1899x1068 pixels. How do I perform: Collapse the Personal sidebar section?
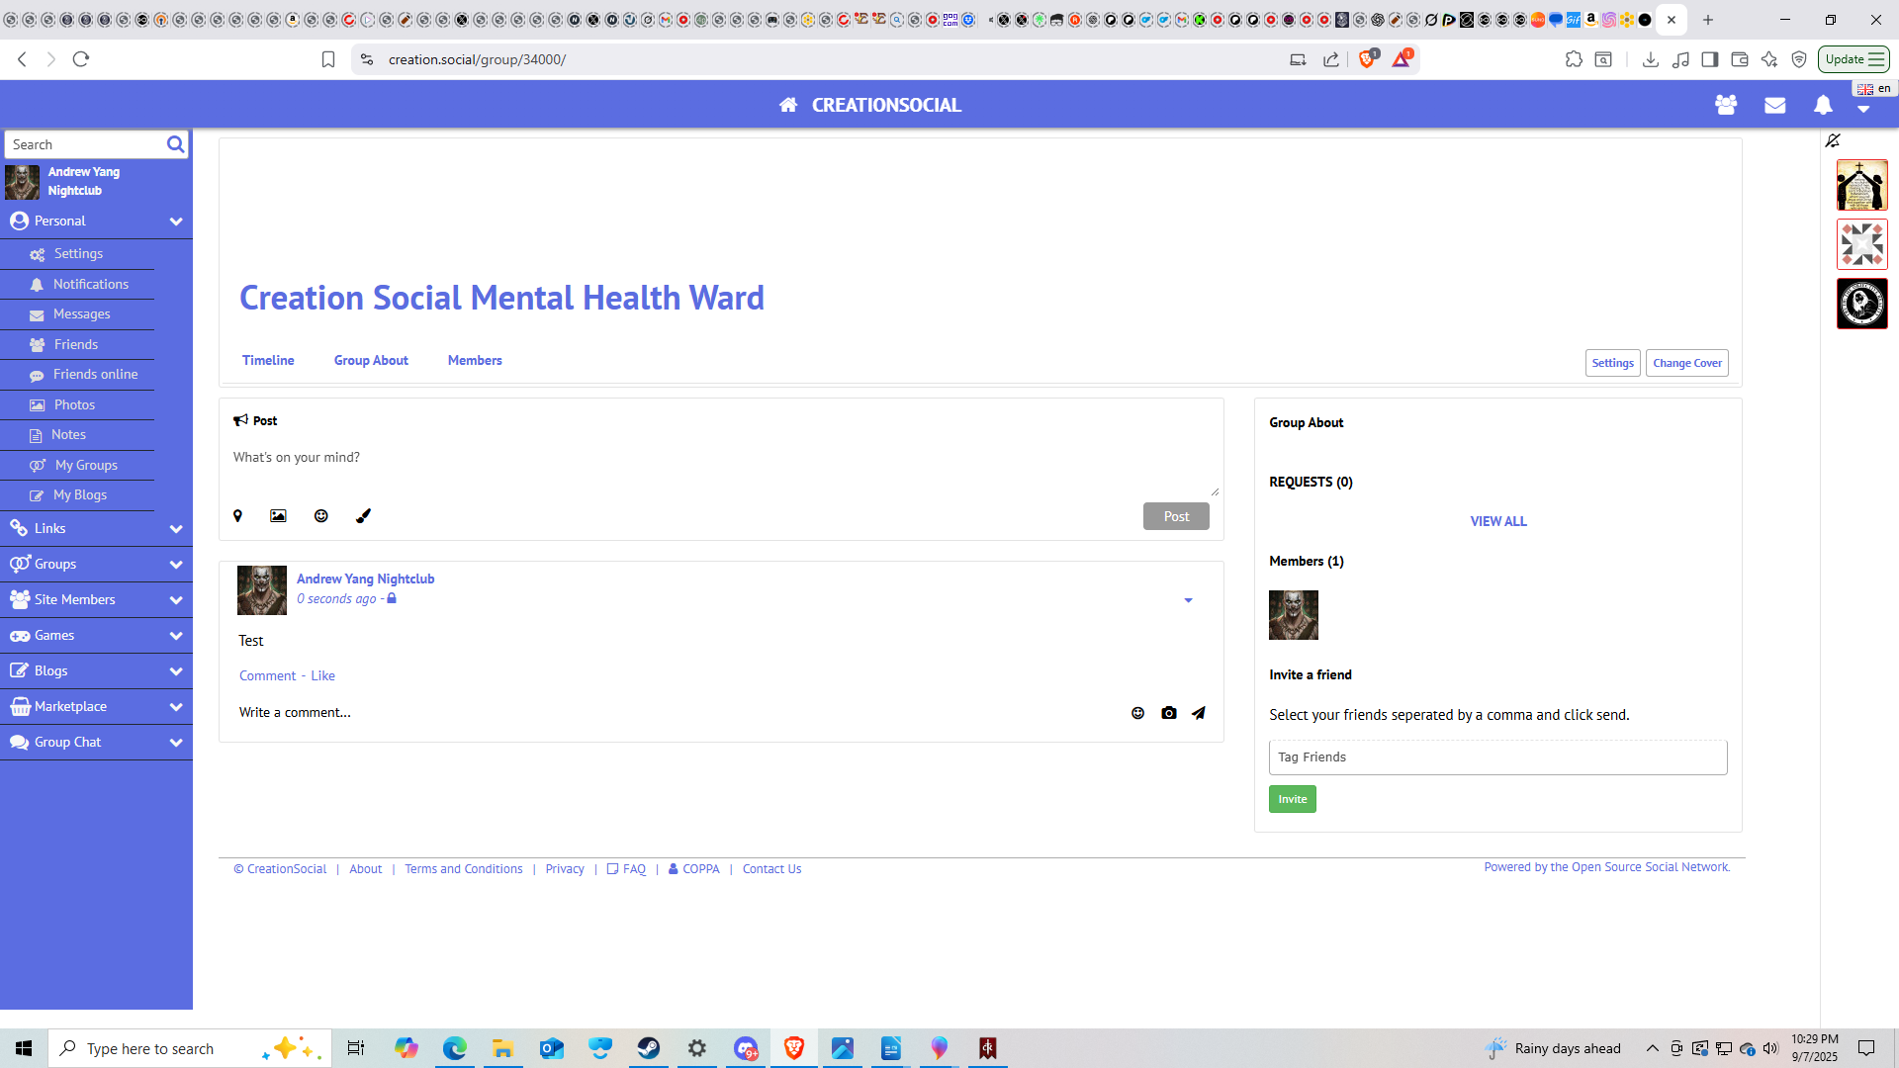[176, 222]
